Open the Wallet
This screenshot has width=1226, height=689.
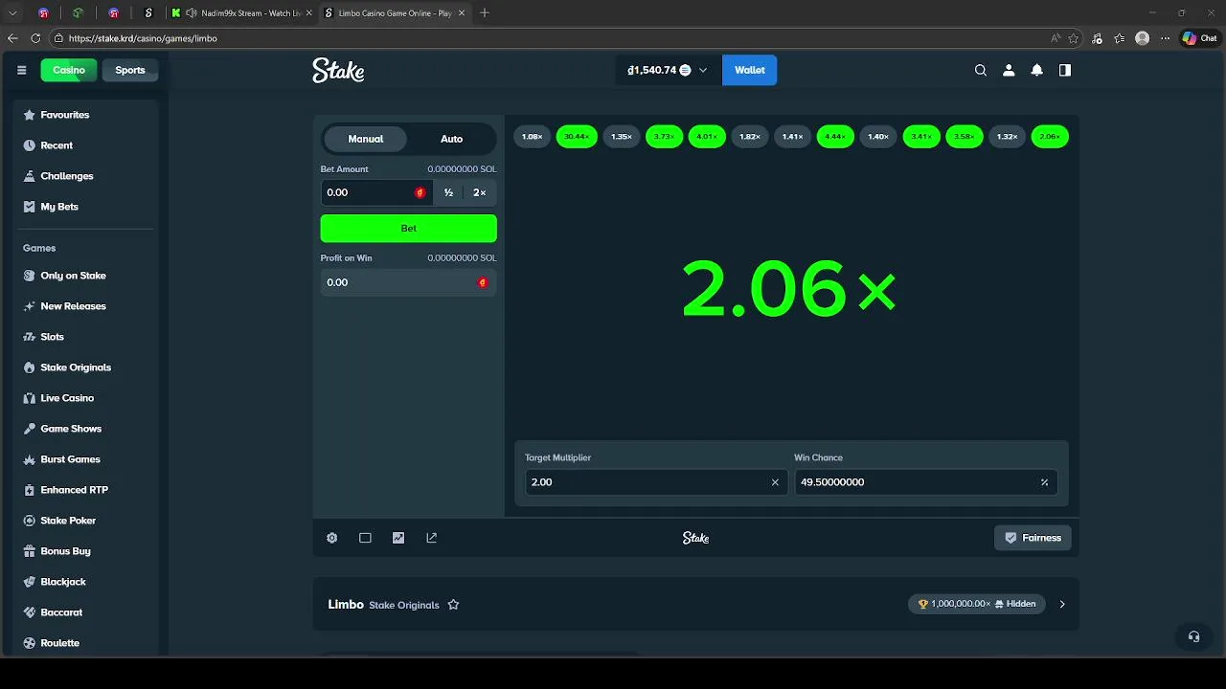[749, 70]
